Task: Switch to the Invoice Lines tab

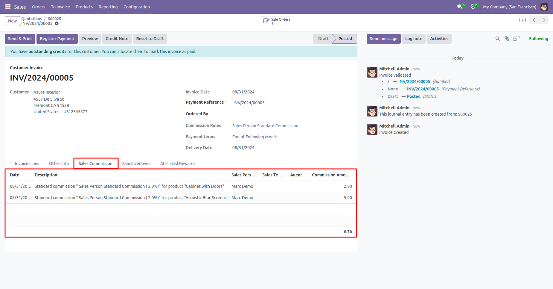Action: tap(27, 164)
